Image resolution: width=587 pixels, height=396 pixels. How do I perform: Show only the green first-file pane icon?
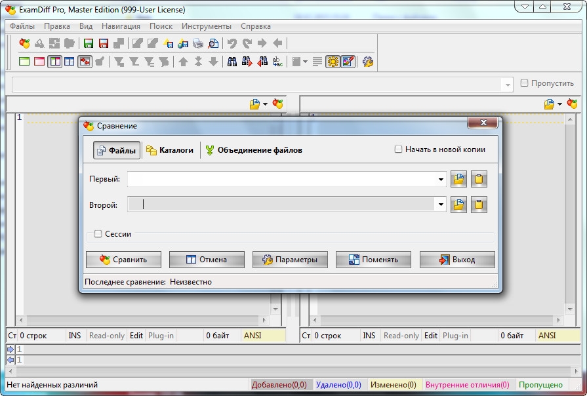[x=24, y=62]
